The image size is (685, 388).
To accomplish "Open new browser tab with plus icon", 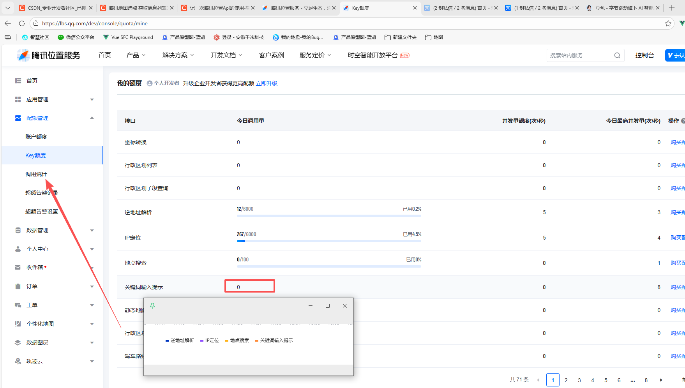I will pos(672,8).
